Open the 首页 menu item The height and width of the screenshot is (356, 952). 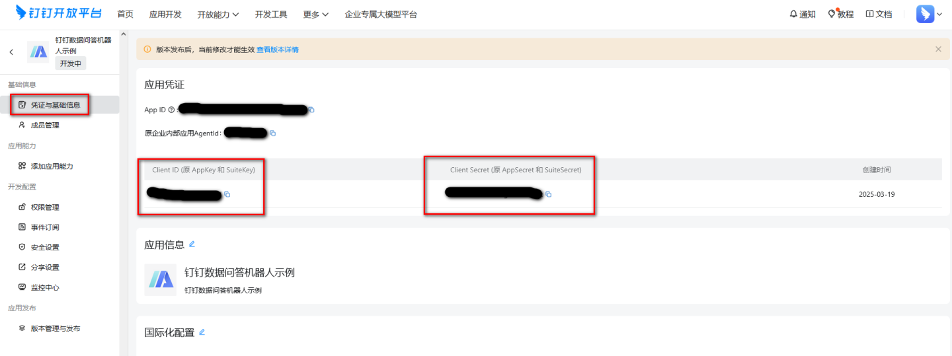point(125,14)
